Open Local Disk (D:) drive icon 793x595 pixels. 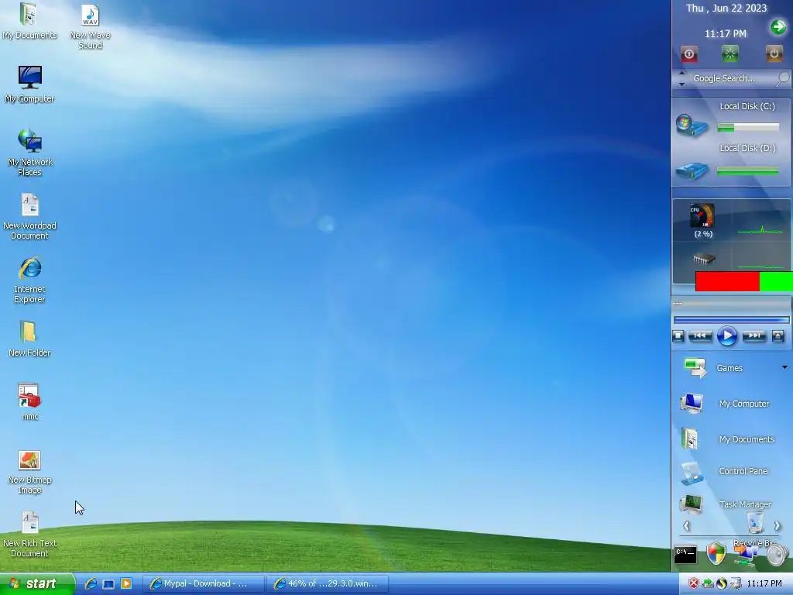(692, 170)
